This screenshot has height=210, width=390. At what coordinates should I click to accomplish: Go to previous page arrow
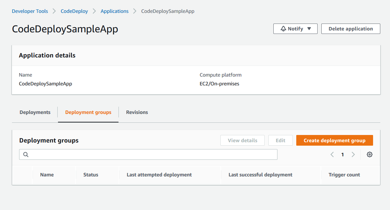[x=332, y=154]
